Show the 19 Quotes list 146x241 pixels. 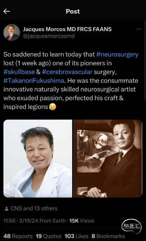point(49,236)
